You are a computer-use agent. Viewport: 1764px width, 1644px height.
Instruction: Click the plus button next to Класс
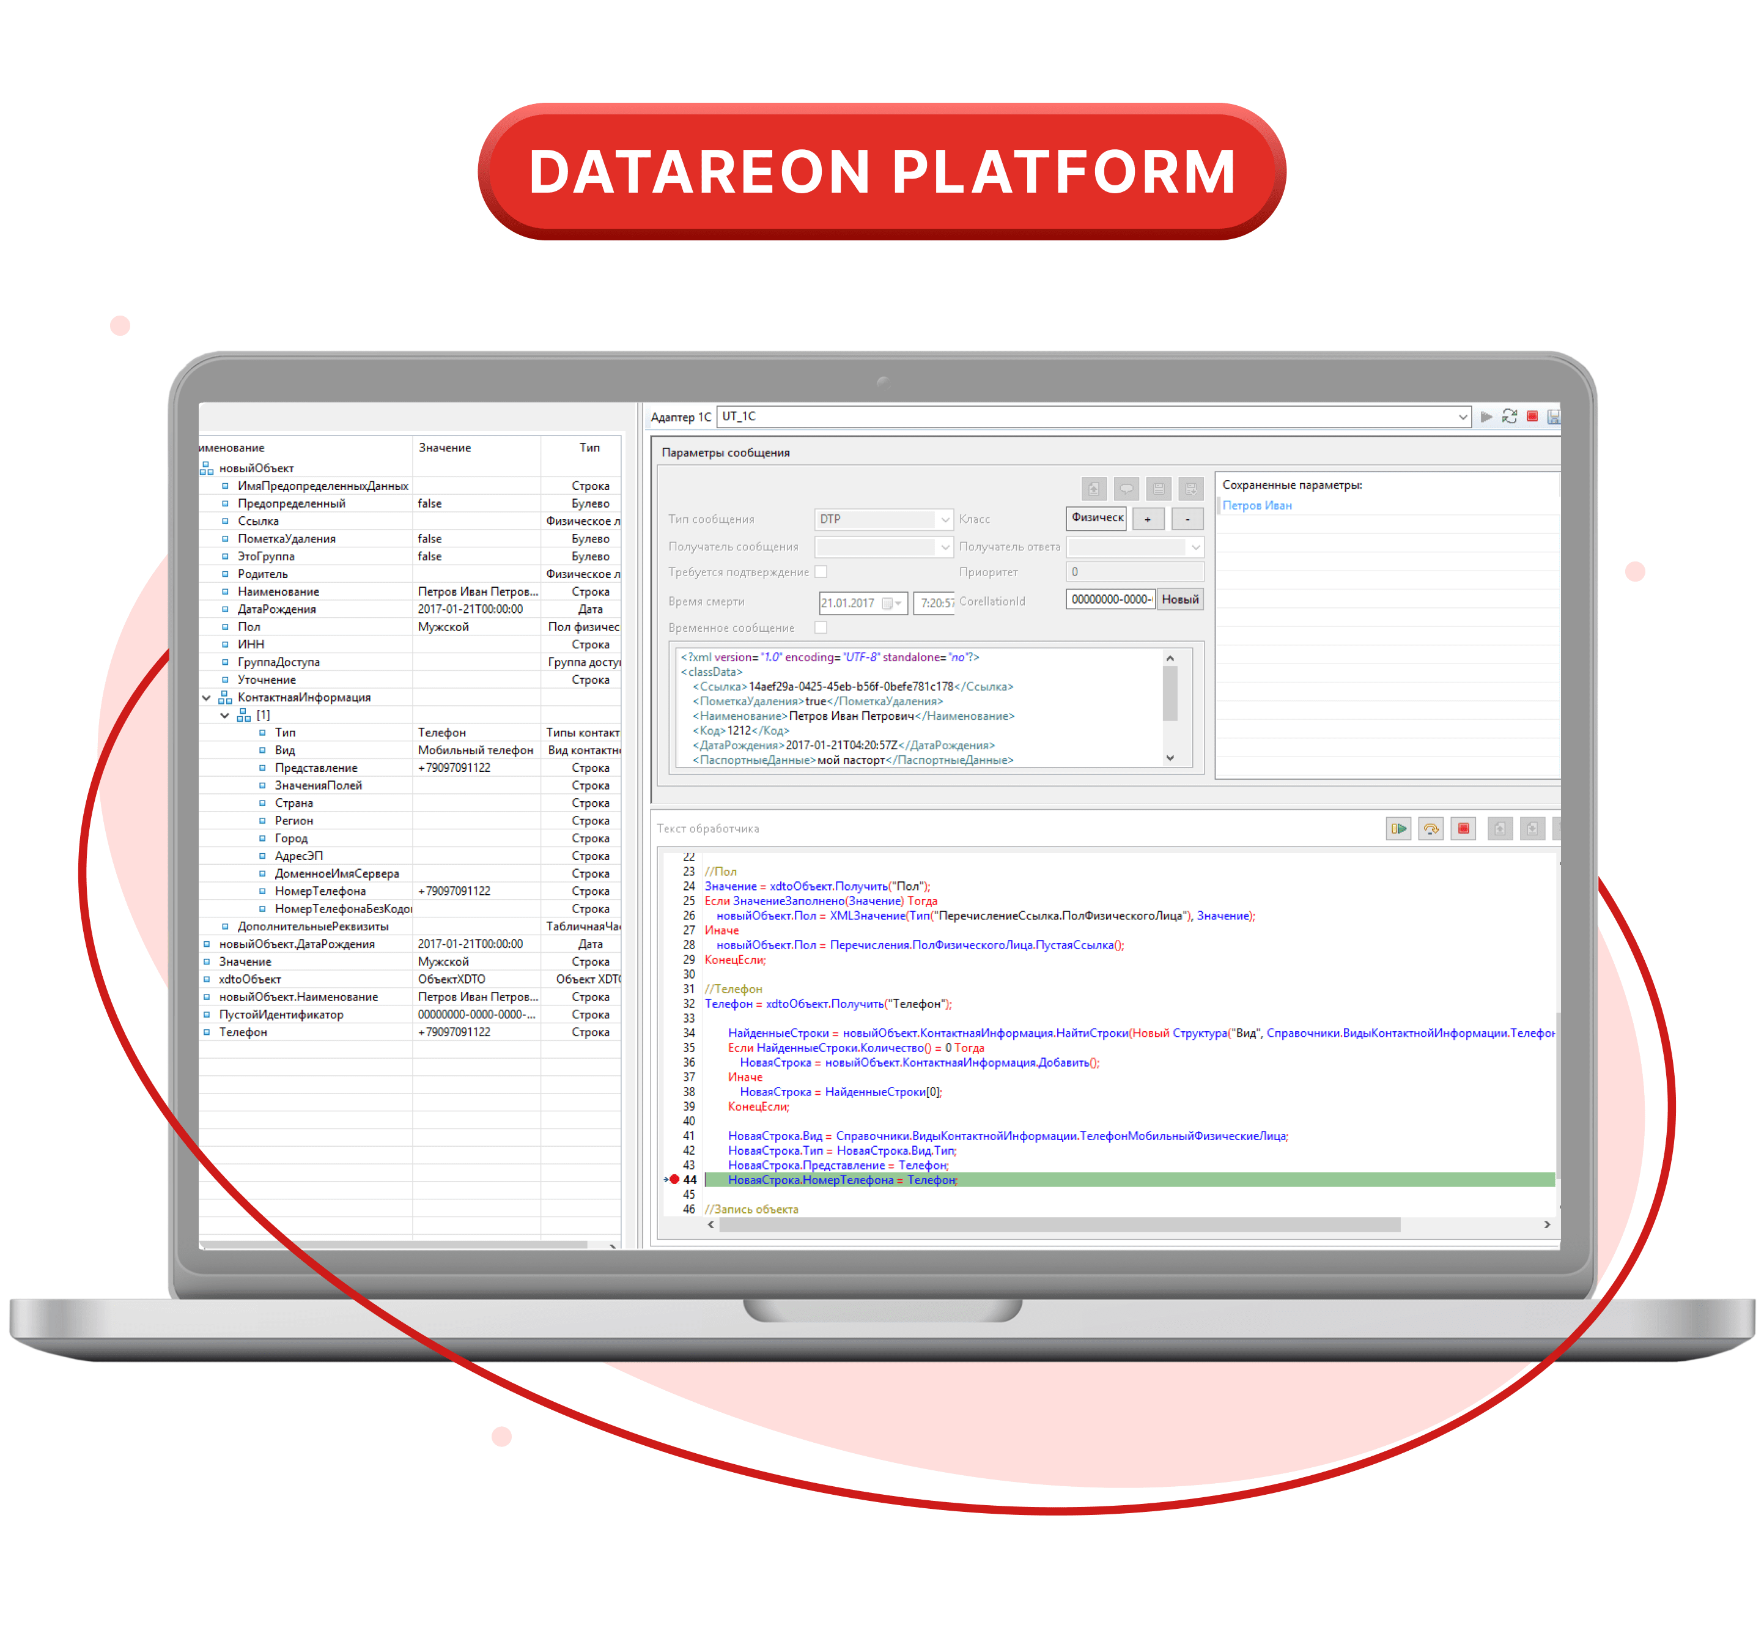(x=1148, y=519)
